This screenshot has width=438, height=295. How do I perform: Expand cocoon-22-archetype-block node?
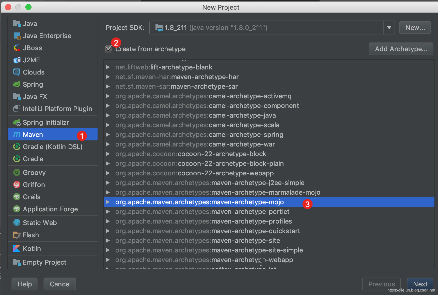click(x=108, y=154)
